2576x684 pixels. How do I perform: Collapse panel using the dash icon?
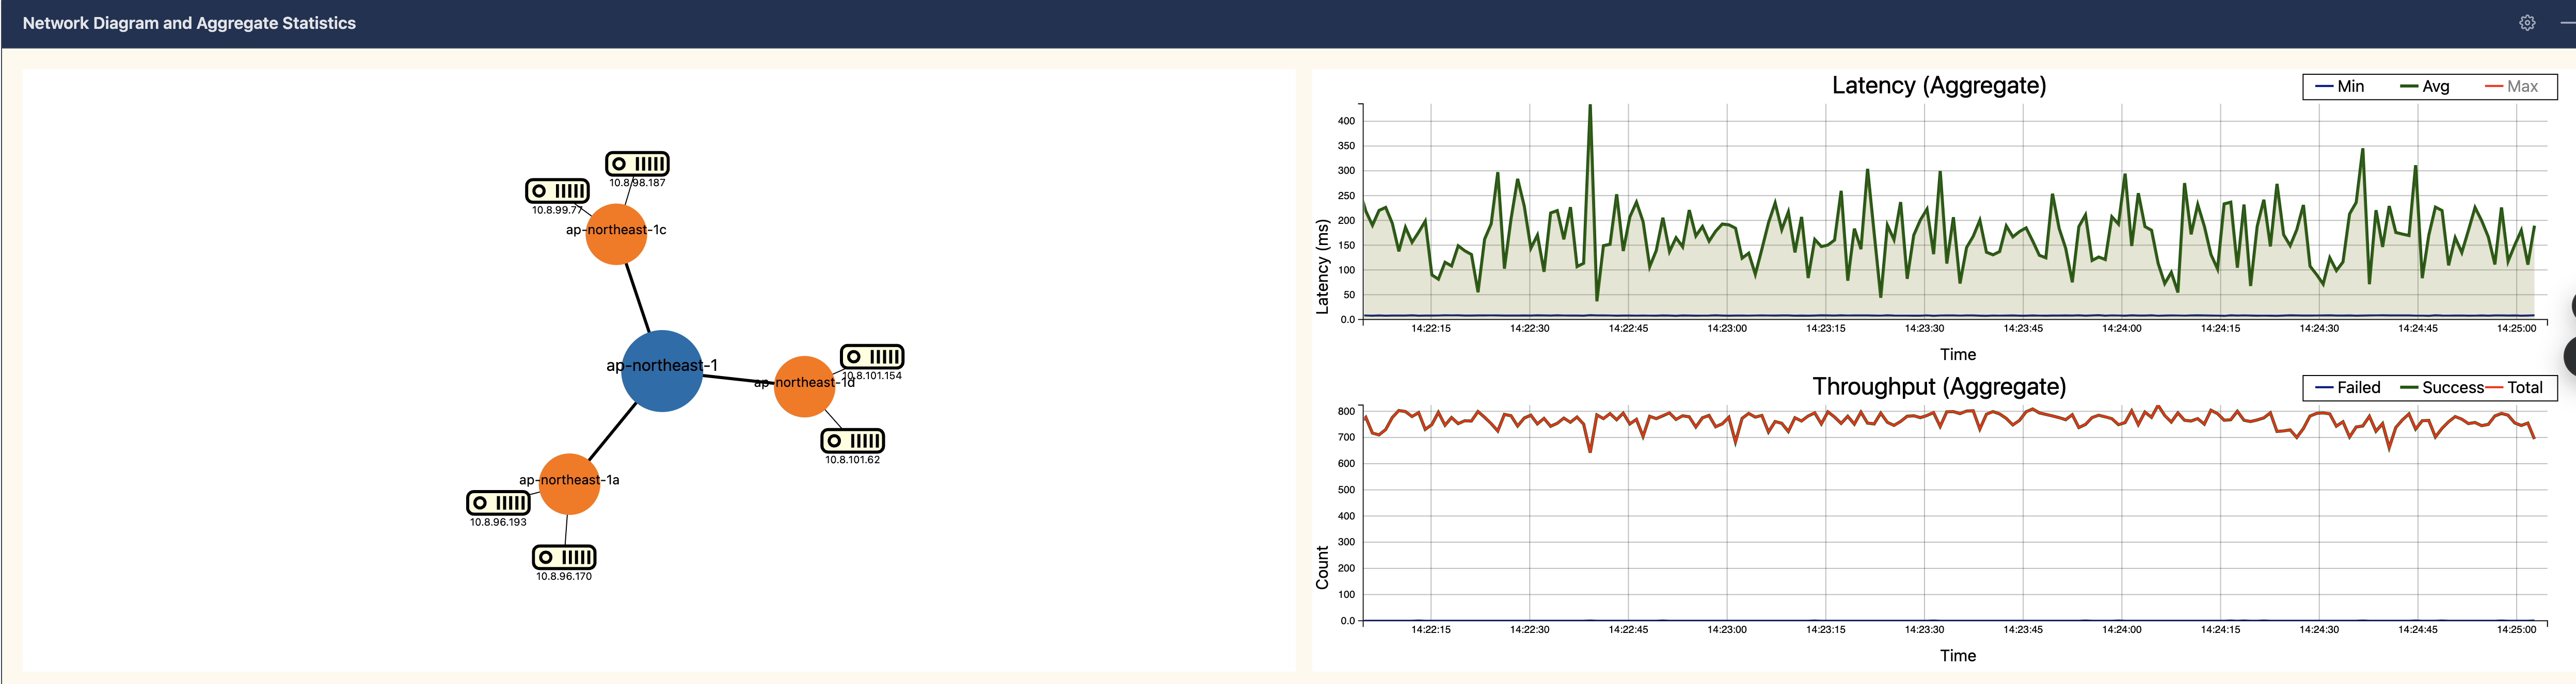coord(2567,23)
